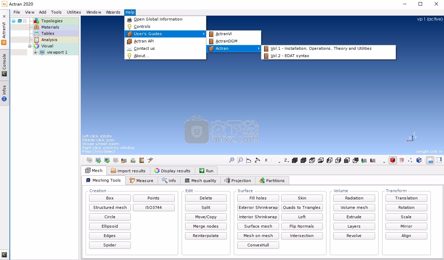Choose Open Global Information from Help menu

click(165, 19)
